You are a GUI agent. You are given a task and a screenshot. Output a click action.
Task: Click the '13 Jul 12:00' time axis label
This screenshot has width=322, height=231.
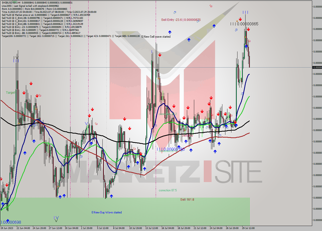(x=152, y=228)
